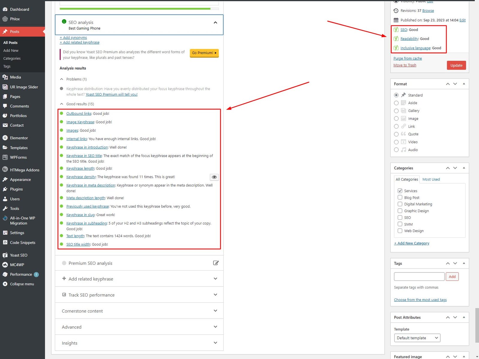Show keyphrase density highlights with eye icon
The height and width of the screenshot is (359, 479).
(214, 177)
